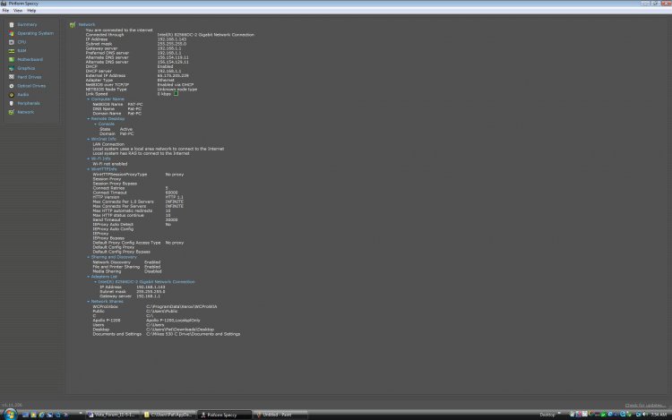The image size is (672, 420).
Task: Click the Preferred DNS server row
Action: tap(134, 53)
